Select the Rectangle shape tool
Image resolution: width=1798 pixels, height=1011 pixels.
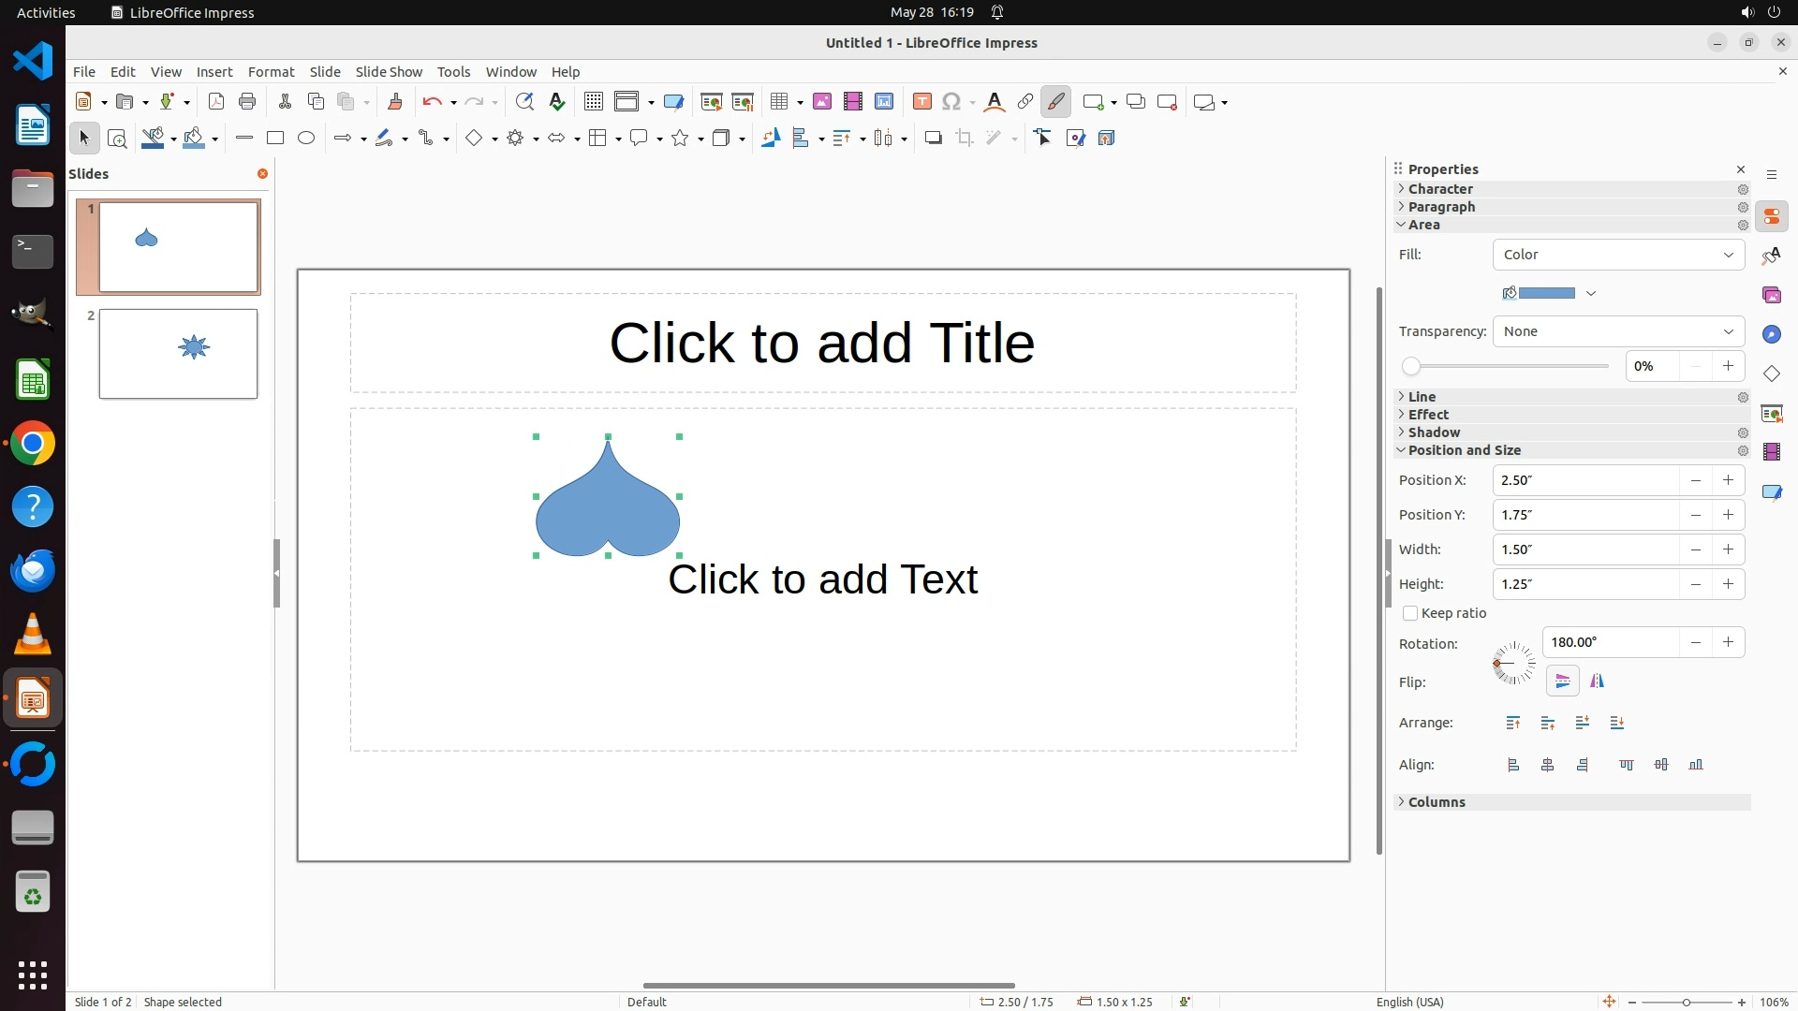(x=275, y=139)
